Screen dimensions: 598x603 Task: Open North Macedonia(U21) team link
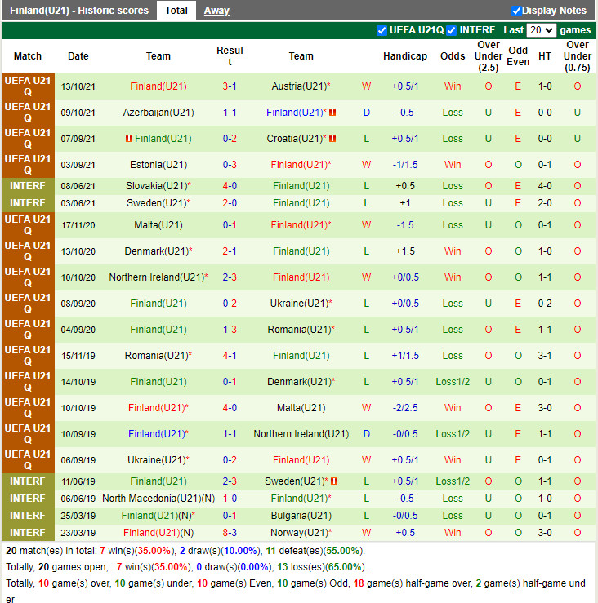tap(147, 499)
